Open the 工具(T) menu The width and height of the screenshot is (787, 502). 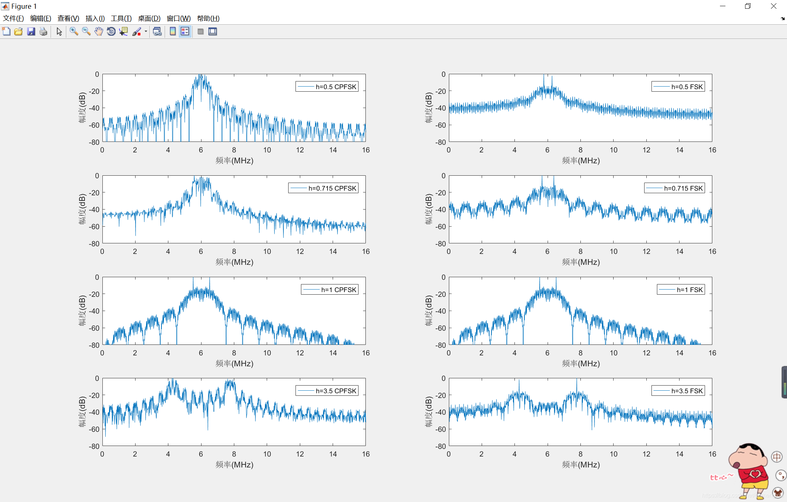[121, 19]
